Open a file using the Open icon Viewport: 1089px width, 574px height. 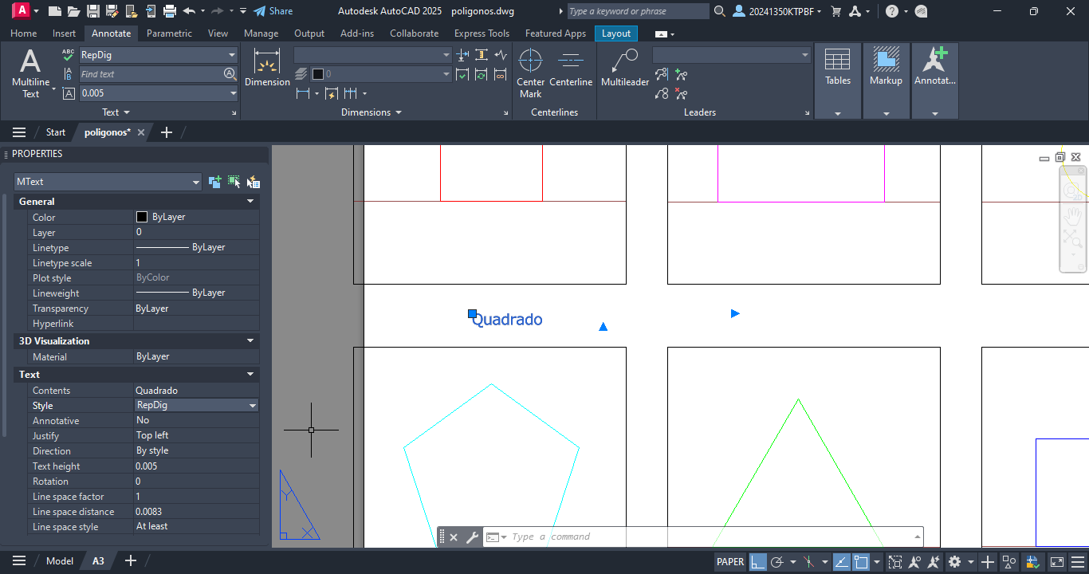(74, 11)
